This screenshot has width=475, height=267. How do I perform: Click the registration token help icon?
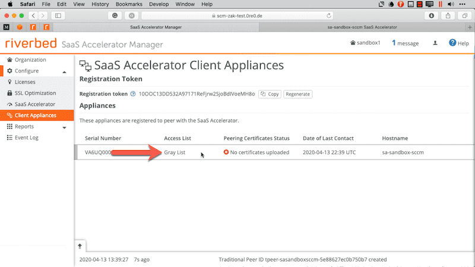pyautogui.click(x=133, y=94)
